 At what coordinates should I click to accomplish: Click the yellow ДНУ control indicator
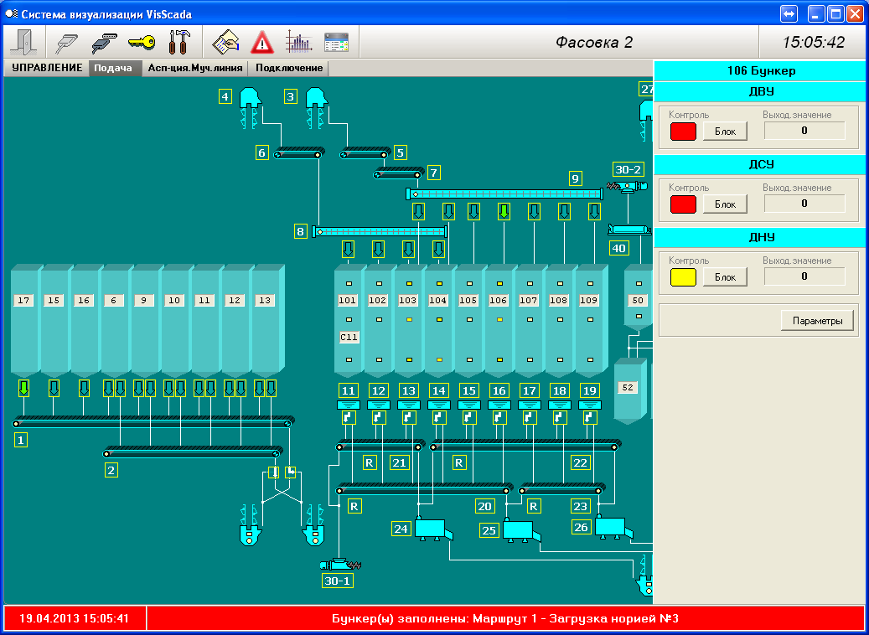[683, 276]
